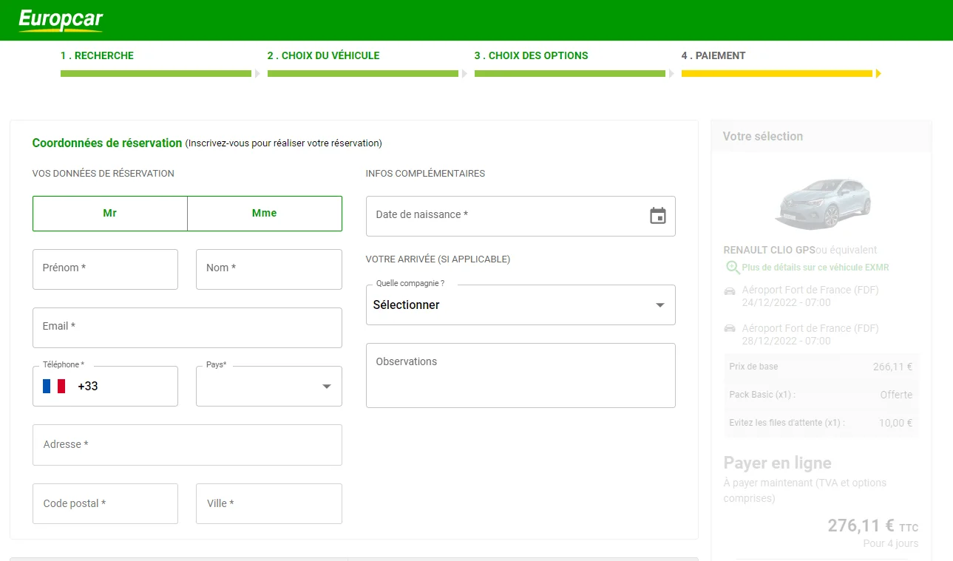
Task: Open the Pays dropdown
Action: tap(269, 386)
